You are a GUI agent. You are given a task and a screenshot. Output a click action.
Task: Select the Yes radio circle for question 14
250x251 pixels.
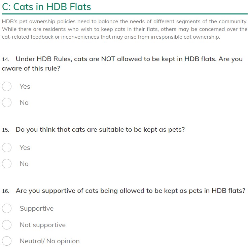pos(7,86)
